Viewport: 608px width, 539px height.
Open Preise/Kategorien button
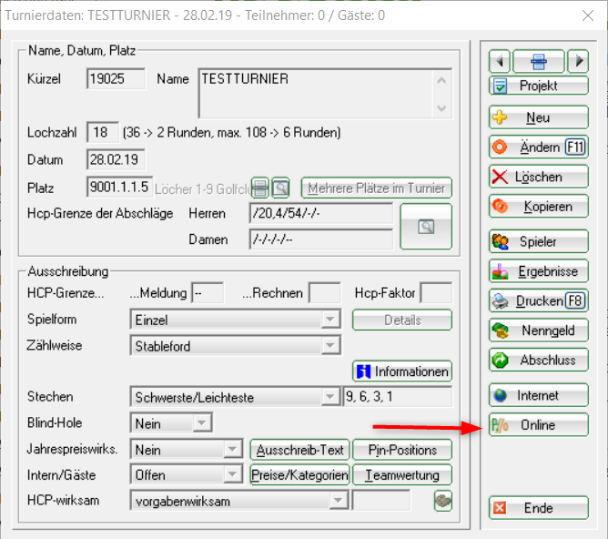[299, 475]
